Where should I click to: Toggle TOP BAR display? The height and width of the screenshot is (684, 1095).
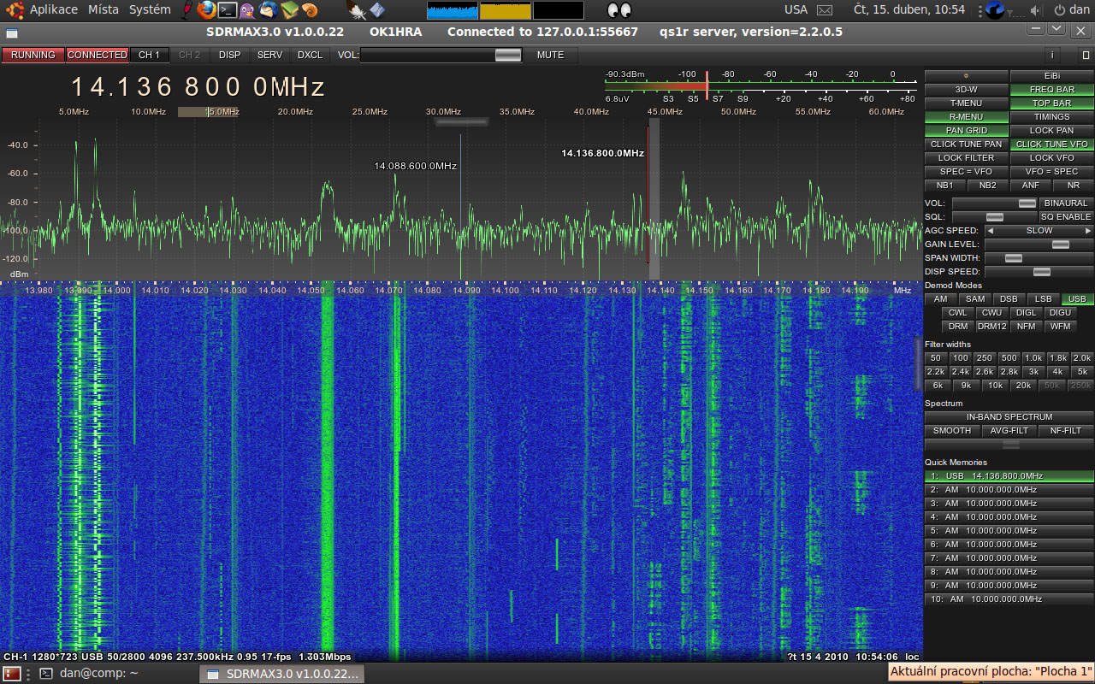1051,103
